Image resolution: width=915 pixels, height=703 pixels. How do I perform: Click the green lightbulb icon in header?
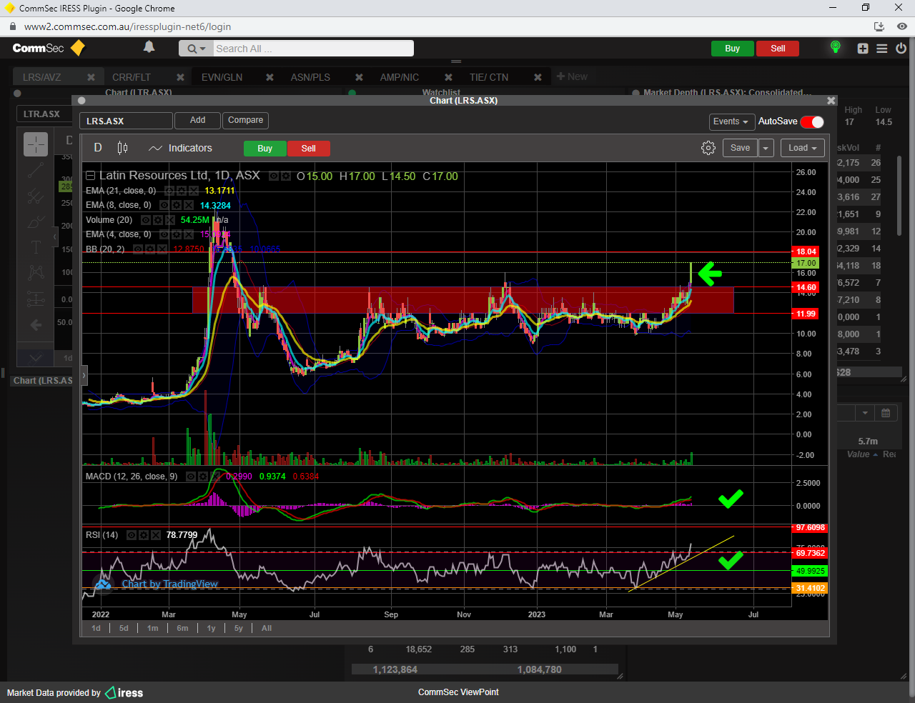point(835,48)
